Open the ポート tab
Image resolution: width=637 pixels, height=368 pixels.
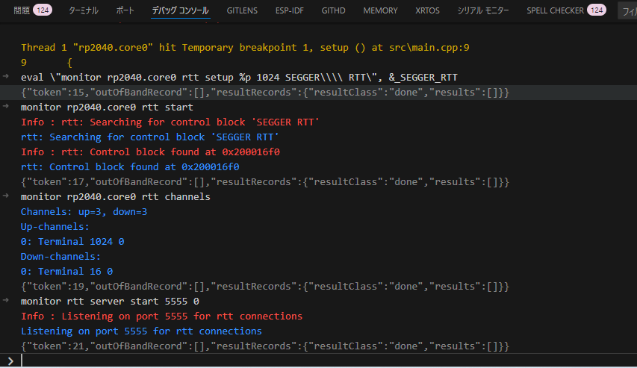(x=125, y=10)
